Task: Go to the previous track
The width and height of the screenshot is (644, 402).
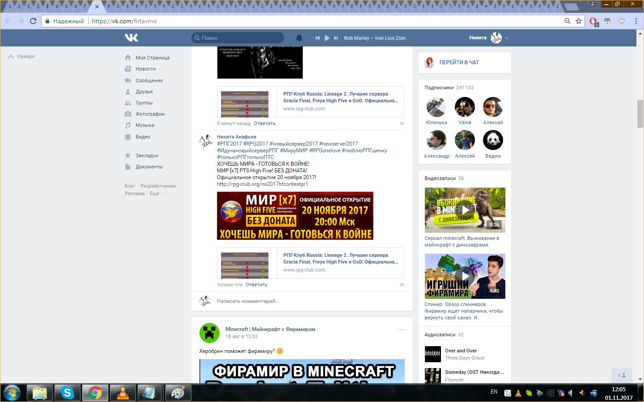Action: 318,38
